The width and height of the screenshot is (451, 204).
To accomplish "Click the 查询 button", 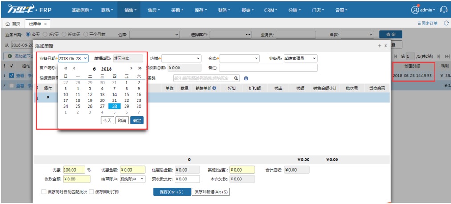I will pos(390,35).
